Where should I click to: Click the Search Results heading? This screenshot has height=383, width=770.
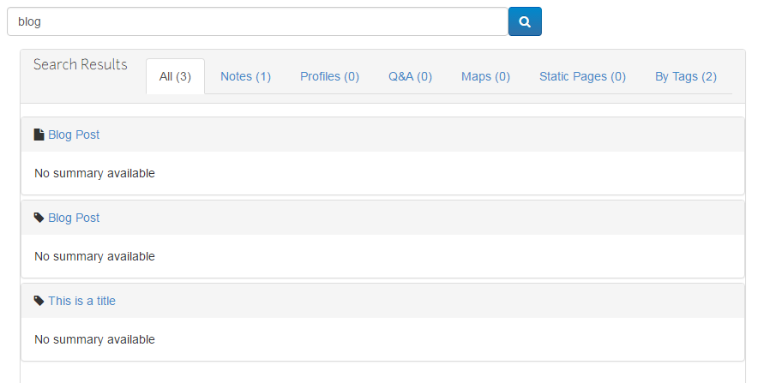81,65
